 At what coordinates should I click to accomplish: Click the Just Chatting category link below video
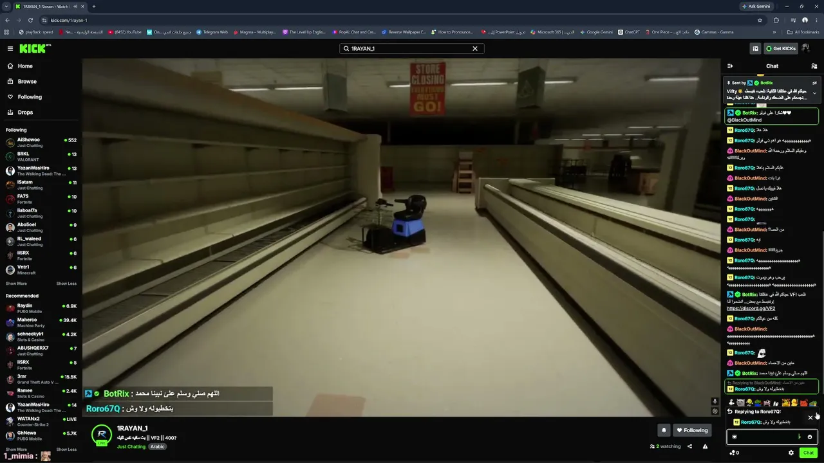point(131,446)
